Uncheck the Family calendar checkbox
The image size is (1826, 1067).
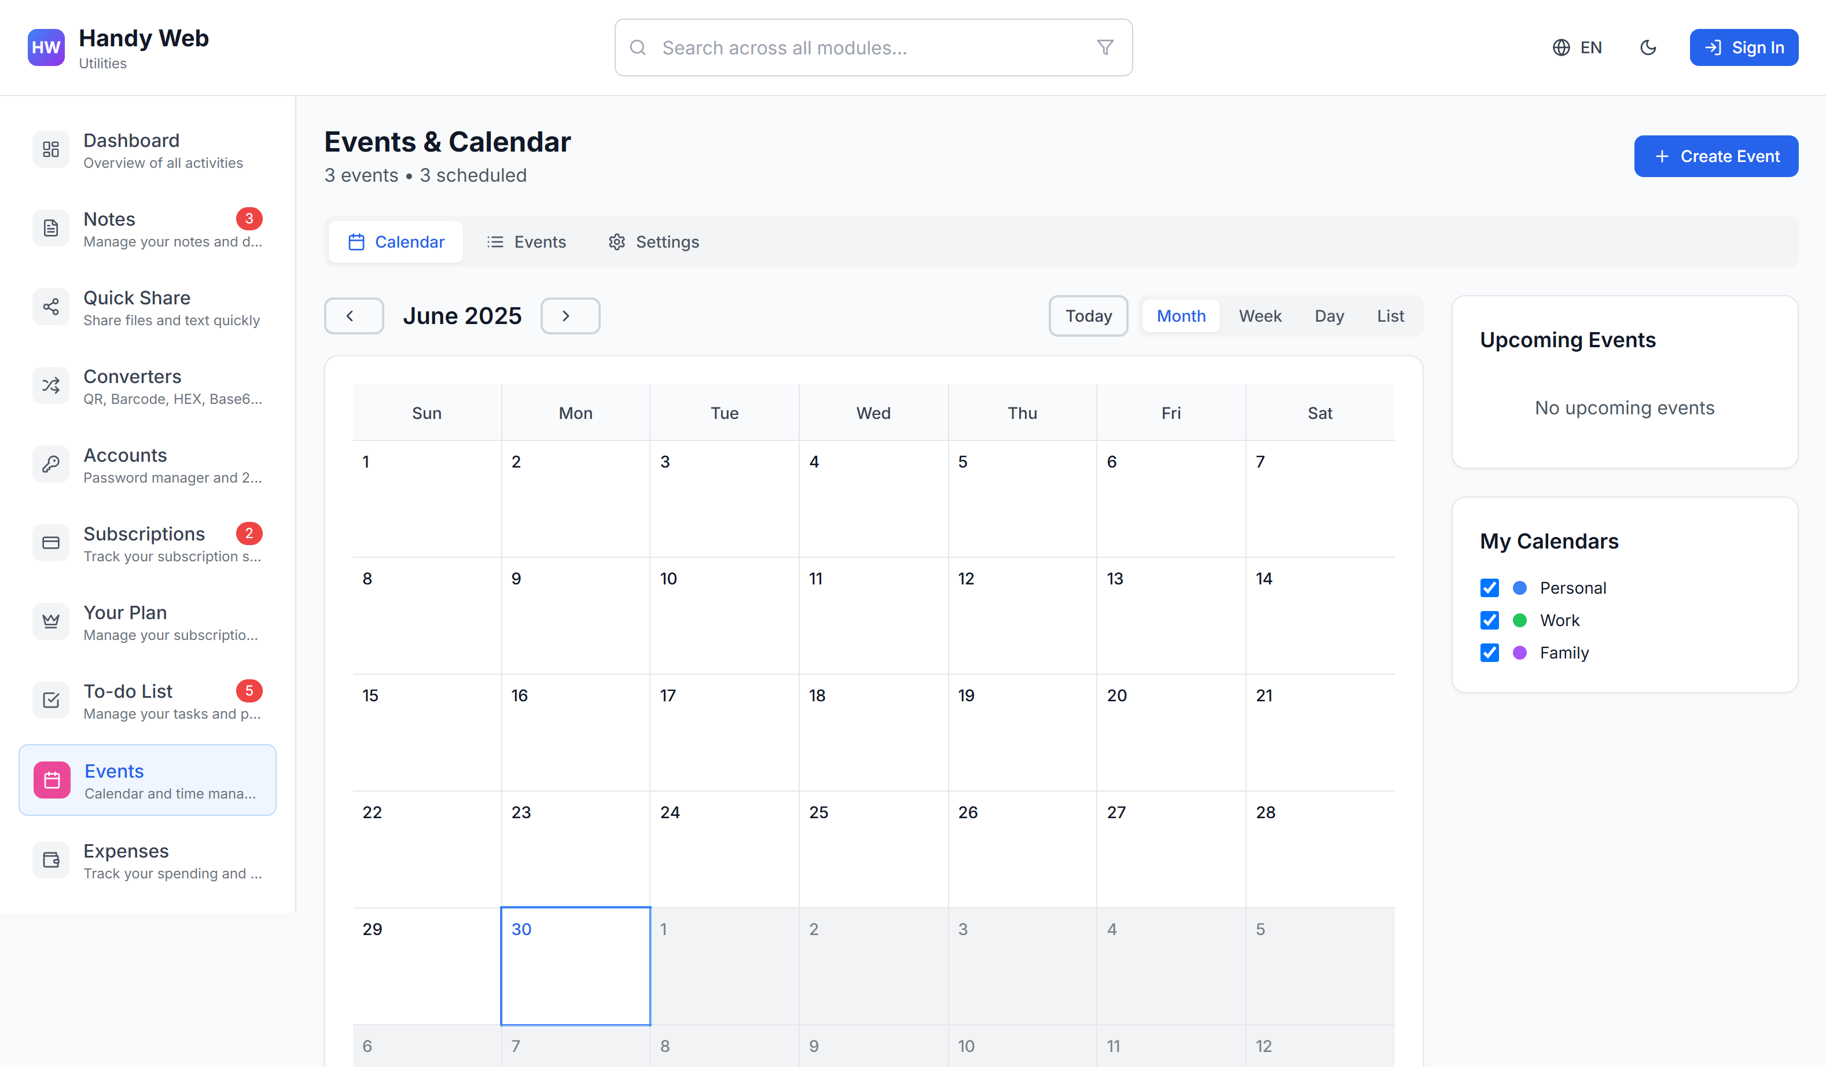pos(1489,653)
